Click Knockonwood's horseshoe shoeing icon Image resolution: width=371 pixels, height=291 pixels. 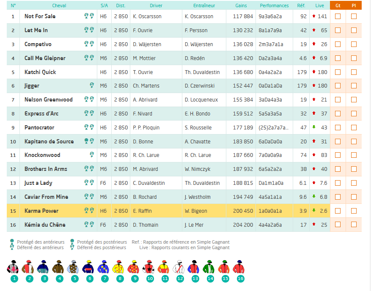(x=91, y=155)
